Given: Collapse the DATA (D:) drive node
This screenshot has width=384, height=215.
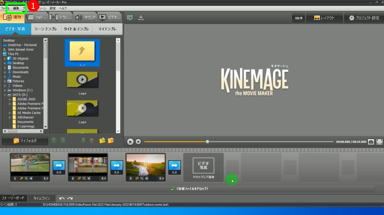Looking at the screenshot, I should [x=5, y=95].
